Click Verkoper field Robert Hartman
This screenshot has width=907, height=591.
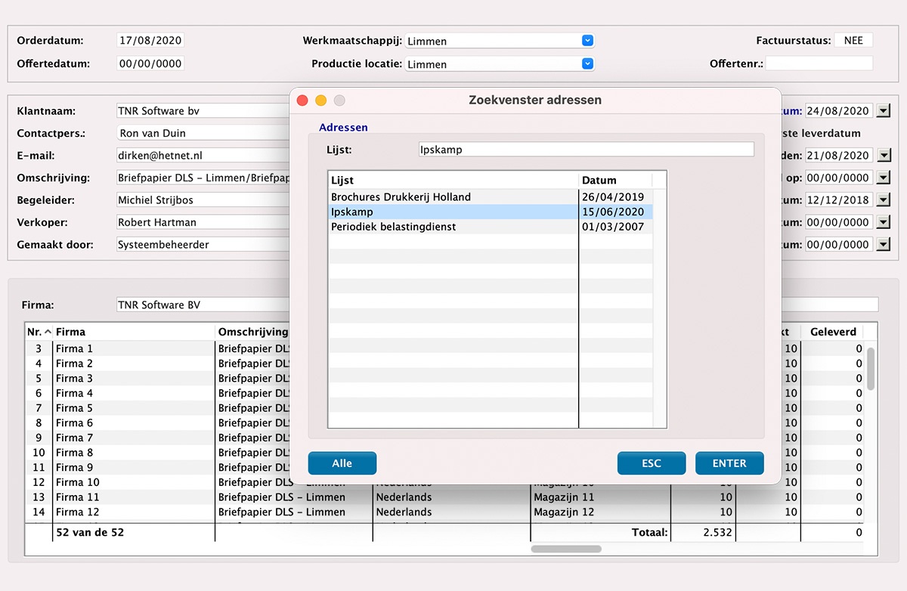pos(204,222)
